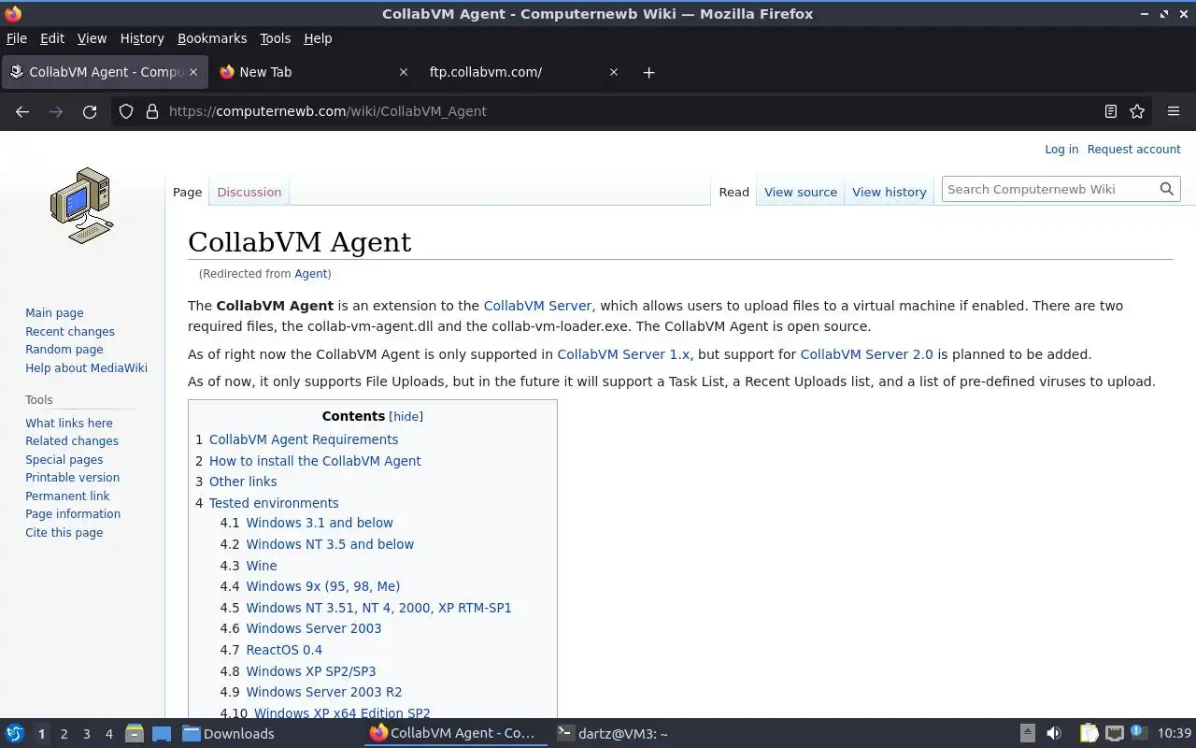
Task: Open a new tab with plus button
Action: (648, 72)
